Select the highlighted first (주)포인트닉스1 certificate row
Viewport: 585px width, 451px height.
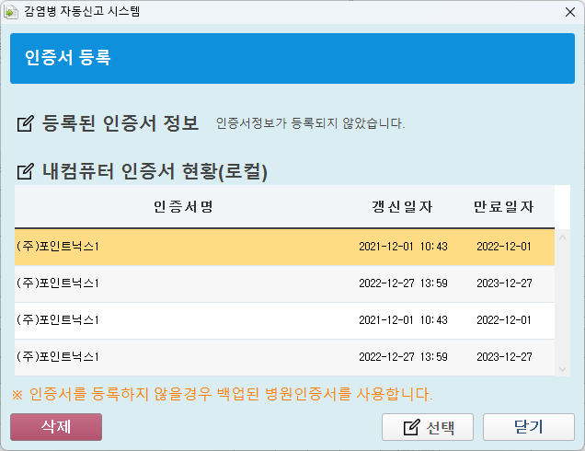pos(184,247)
